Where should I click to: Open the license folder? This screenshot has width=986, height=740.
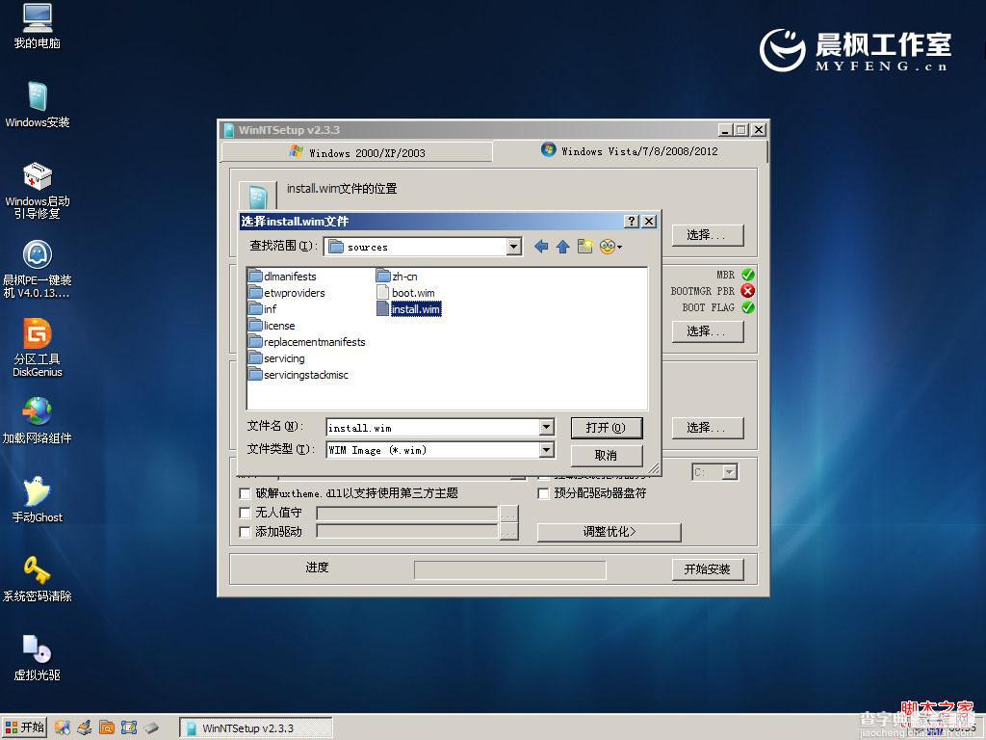click(x=272, y=326)
